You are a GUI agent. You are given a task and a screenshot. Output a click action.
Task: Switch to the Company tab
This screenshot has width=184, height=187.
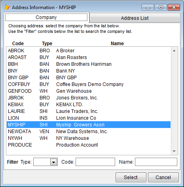coord(46,17)
